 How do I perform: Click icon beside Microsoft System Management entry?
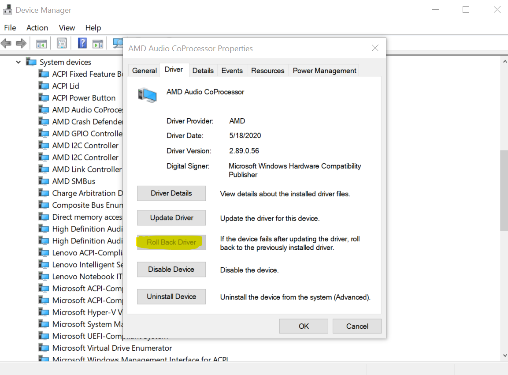[x=44, y=324]
